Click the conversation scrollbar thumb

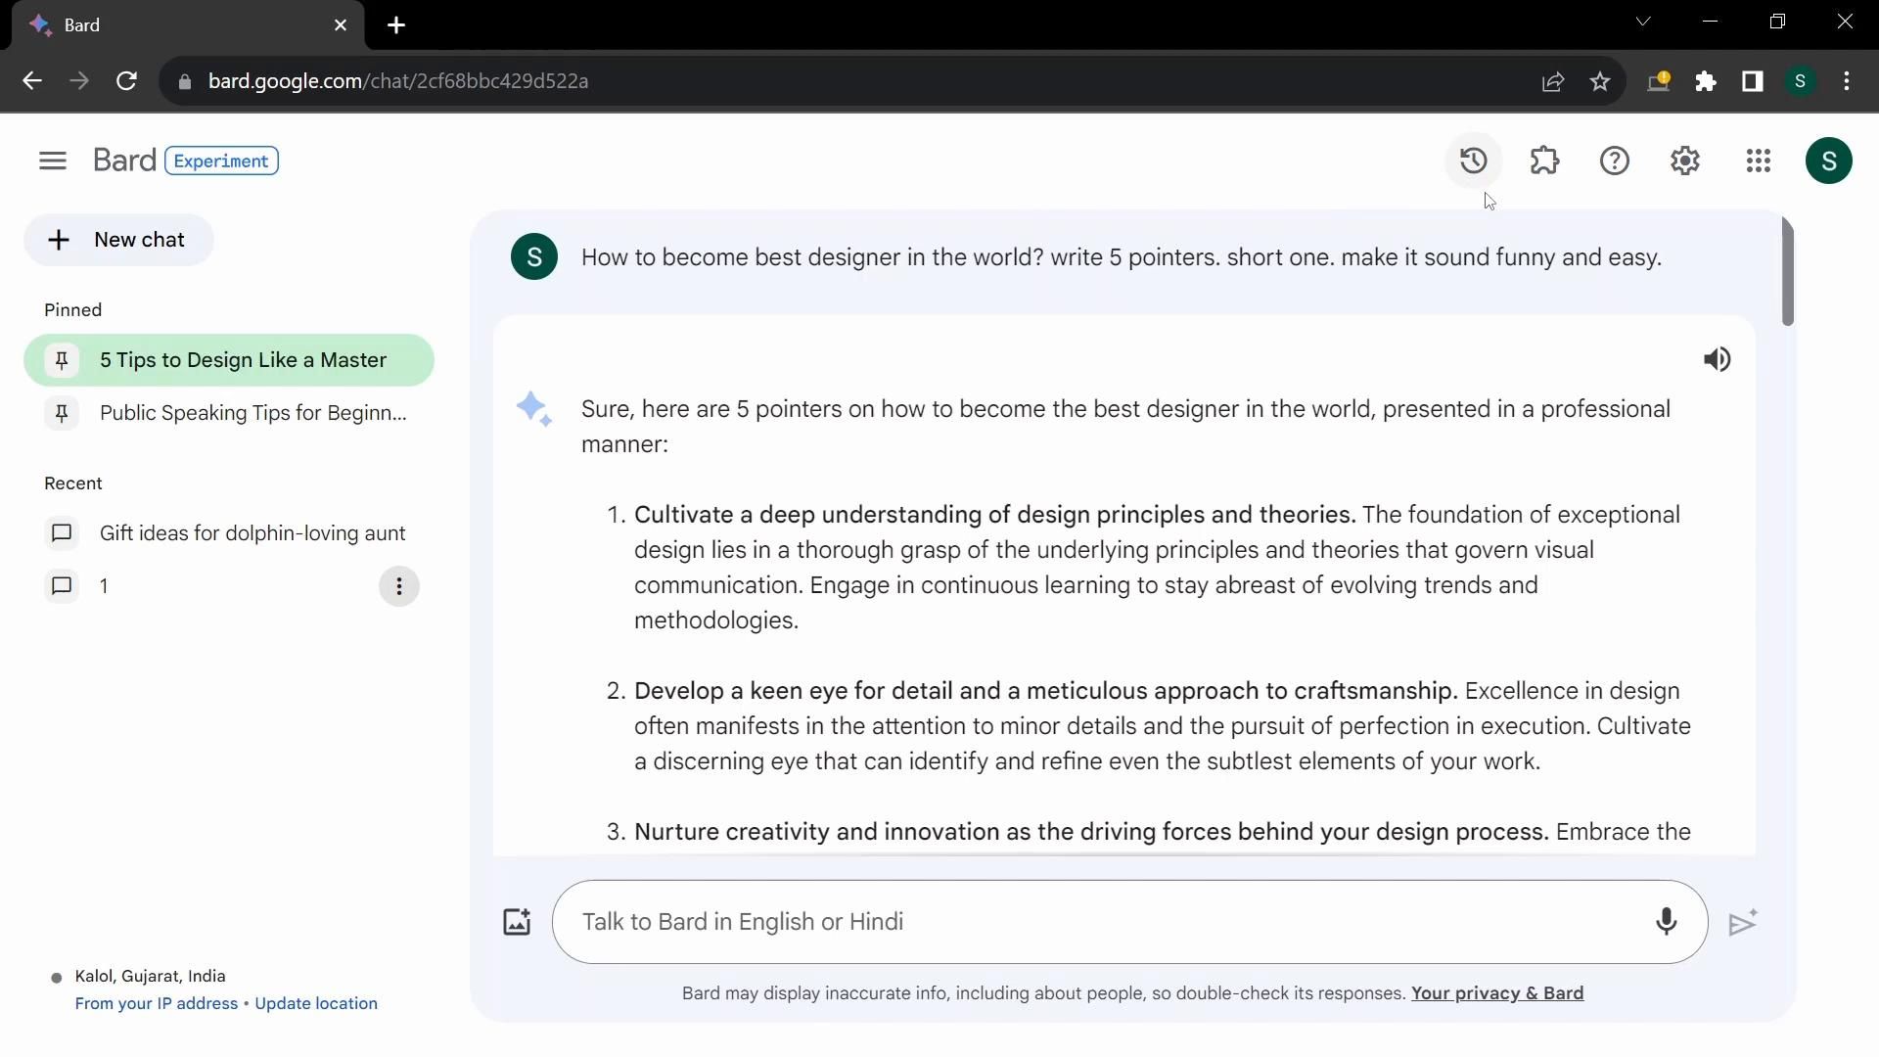1788,272
